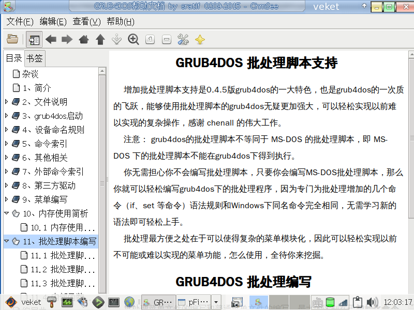
Task: Click the 8、第三方驱动 book icon
Action: click(16, 185)
